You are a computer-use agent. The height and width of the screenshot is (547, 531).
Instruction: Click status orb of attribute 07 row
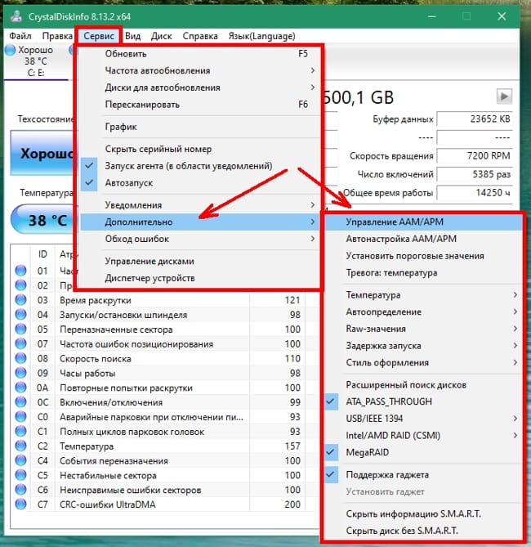(21, 344)
